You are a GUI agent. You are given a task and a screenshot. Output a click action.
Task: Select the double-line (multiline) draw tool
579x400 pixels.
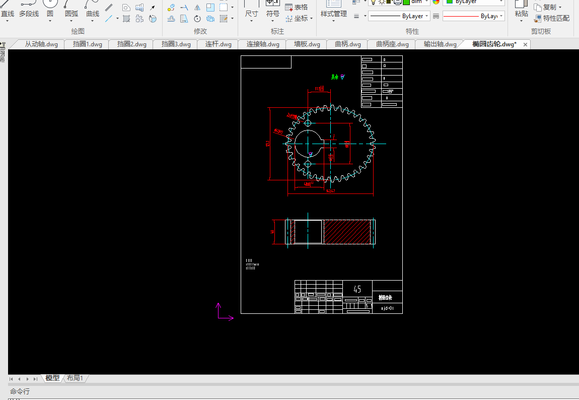[109, 8]
